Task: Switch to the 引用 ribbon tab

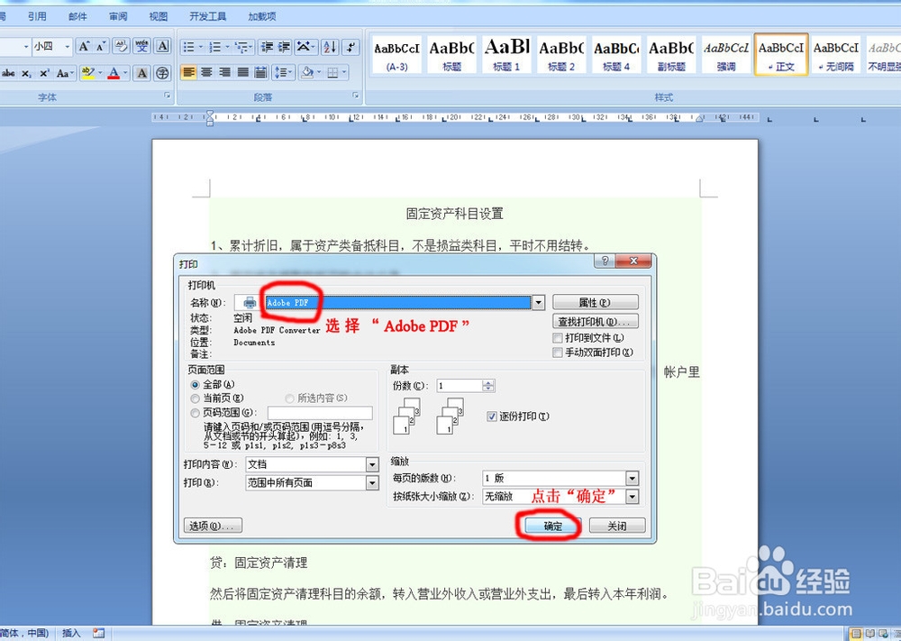Action: 37,16
